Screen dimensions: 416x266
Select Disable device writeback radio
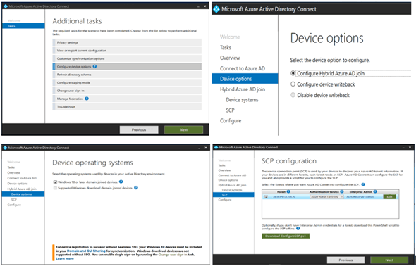[293, 95]
